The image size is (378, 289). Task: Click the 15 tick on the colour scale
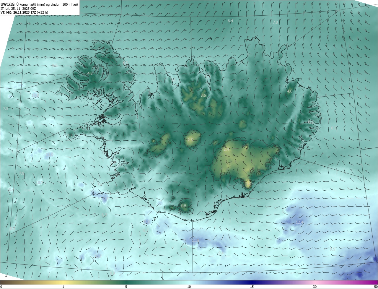(x=252, y=287)
